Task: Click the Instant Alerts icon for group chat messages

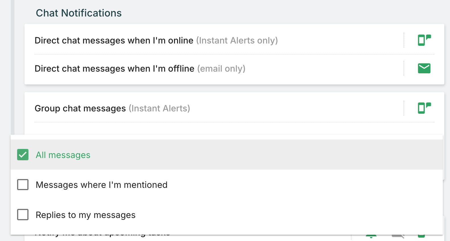Action: [424, 108]
